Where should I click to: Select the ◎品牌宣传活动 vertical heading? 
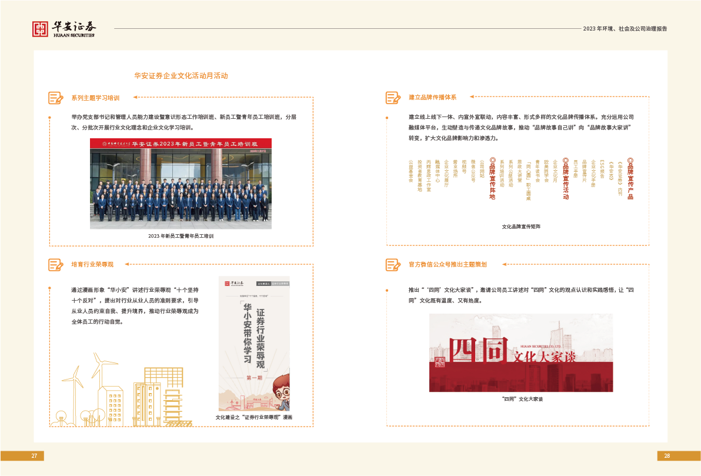[566, 178]
